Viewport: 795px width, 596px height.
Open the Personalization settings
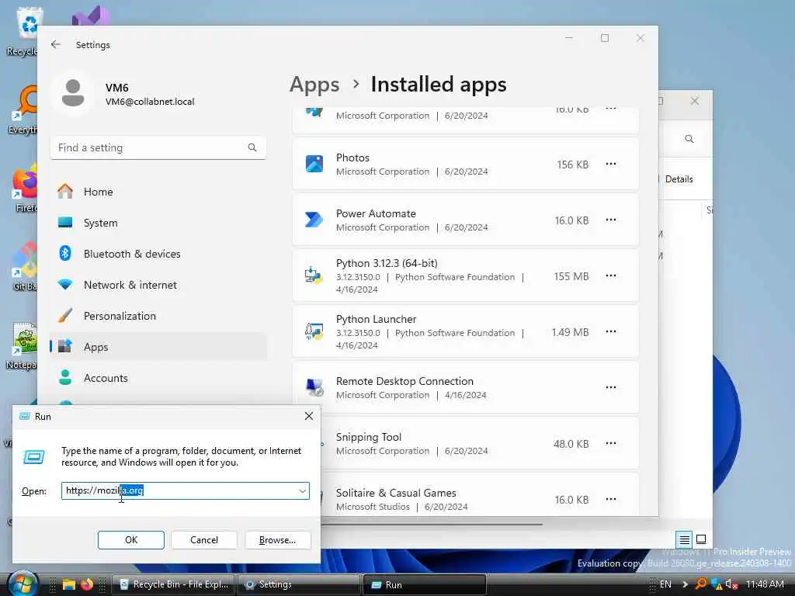[x=158, y=316]
